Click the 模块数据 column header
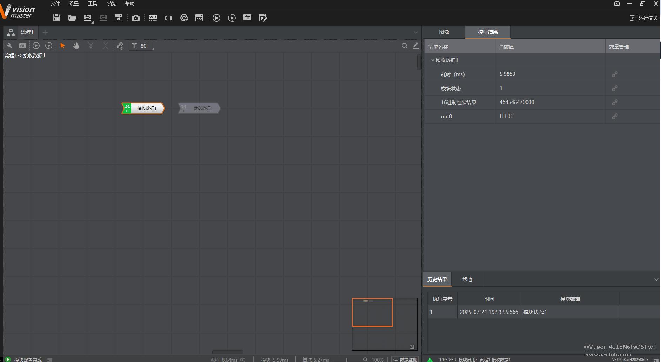Screen dimensions: 661x362 click(570, 299)
